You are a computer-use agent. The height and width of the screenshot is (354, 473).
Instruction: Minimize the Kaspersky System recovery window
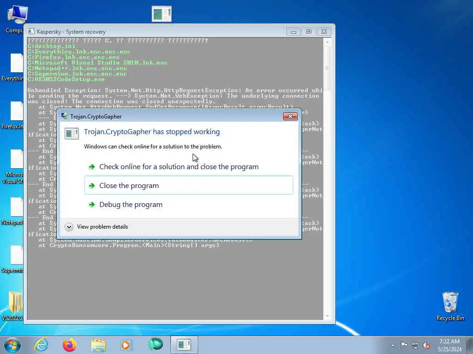click(293, 32)
